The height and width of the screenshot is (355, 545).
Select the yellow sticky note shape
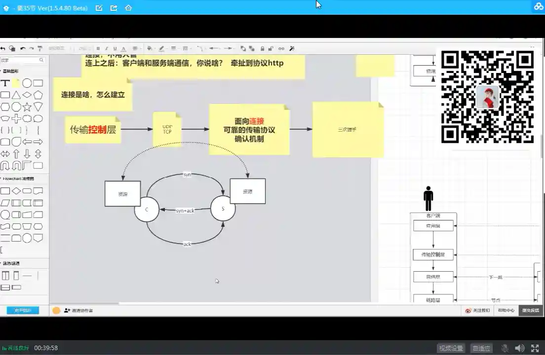[16, 83]
